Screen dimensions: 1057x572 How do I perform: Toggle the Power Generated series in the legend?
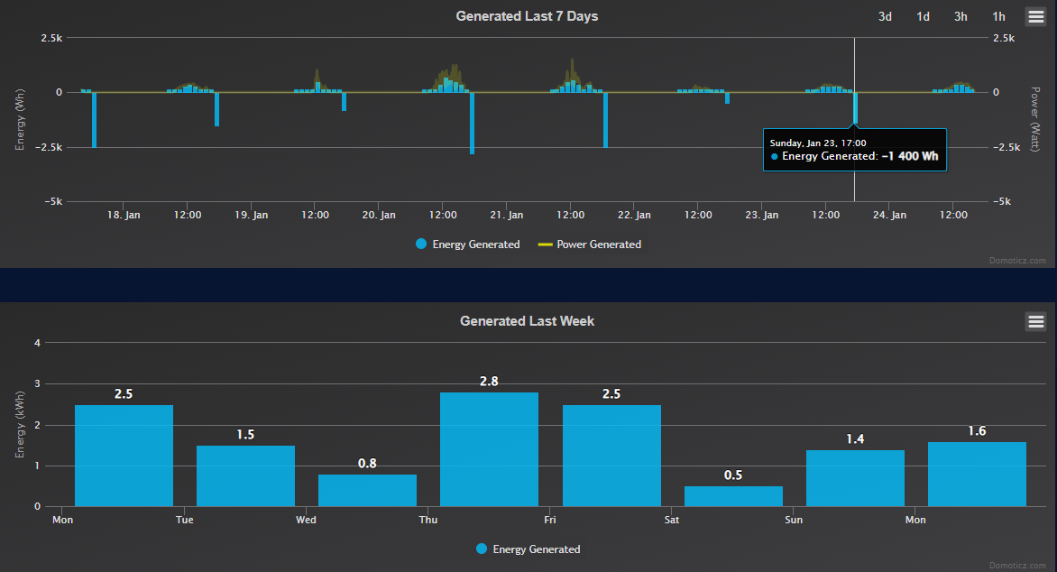(x=589, y=244)
